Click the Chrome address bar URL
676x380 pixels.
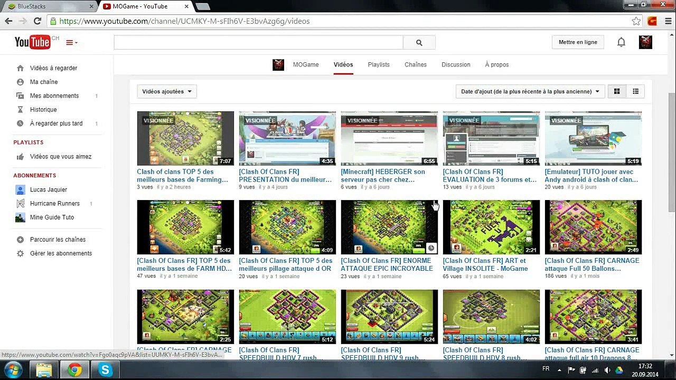[184, 21]
